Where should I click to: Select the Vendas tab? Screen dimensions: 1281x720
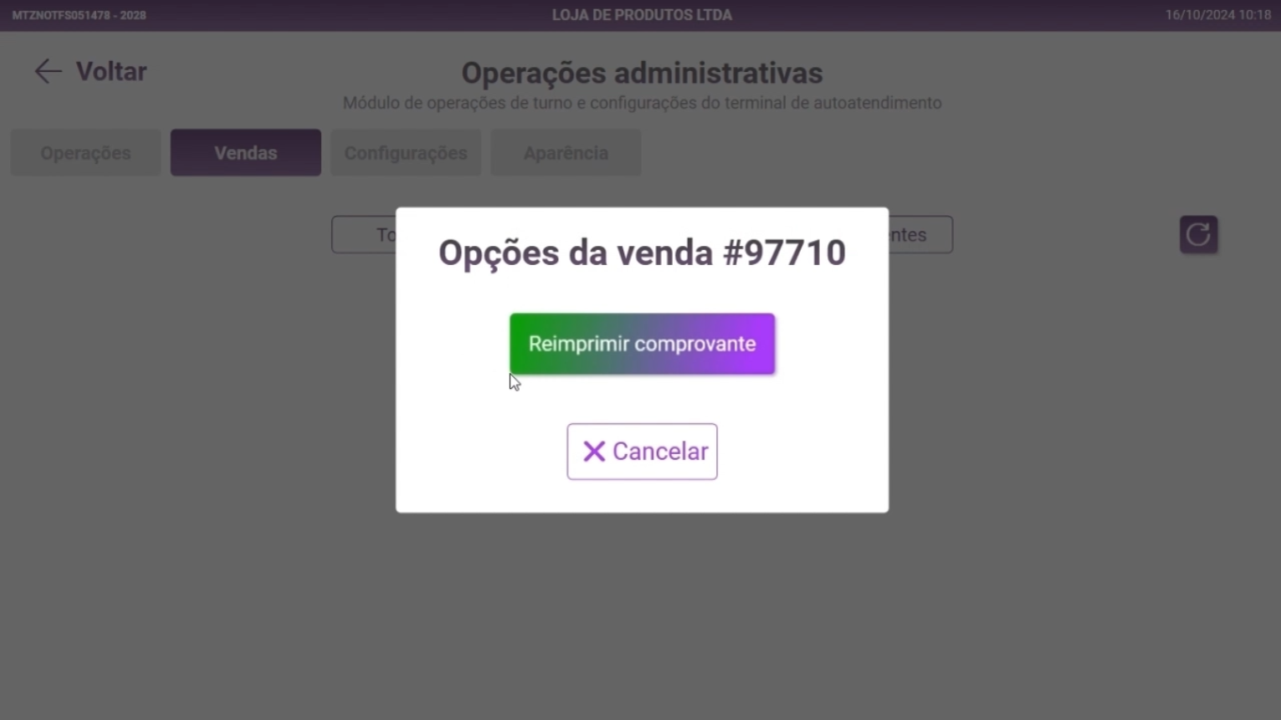coord(246,153)
